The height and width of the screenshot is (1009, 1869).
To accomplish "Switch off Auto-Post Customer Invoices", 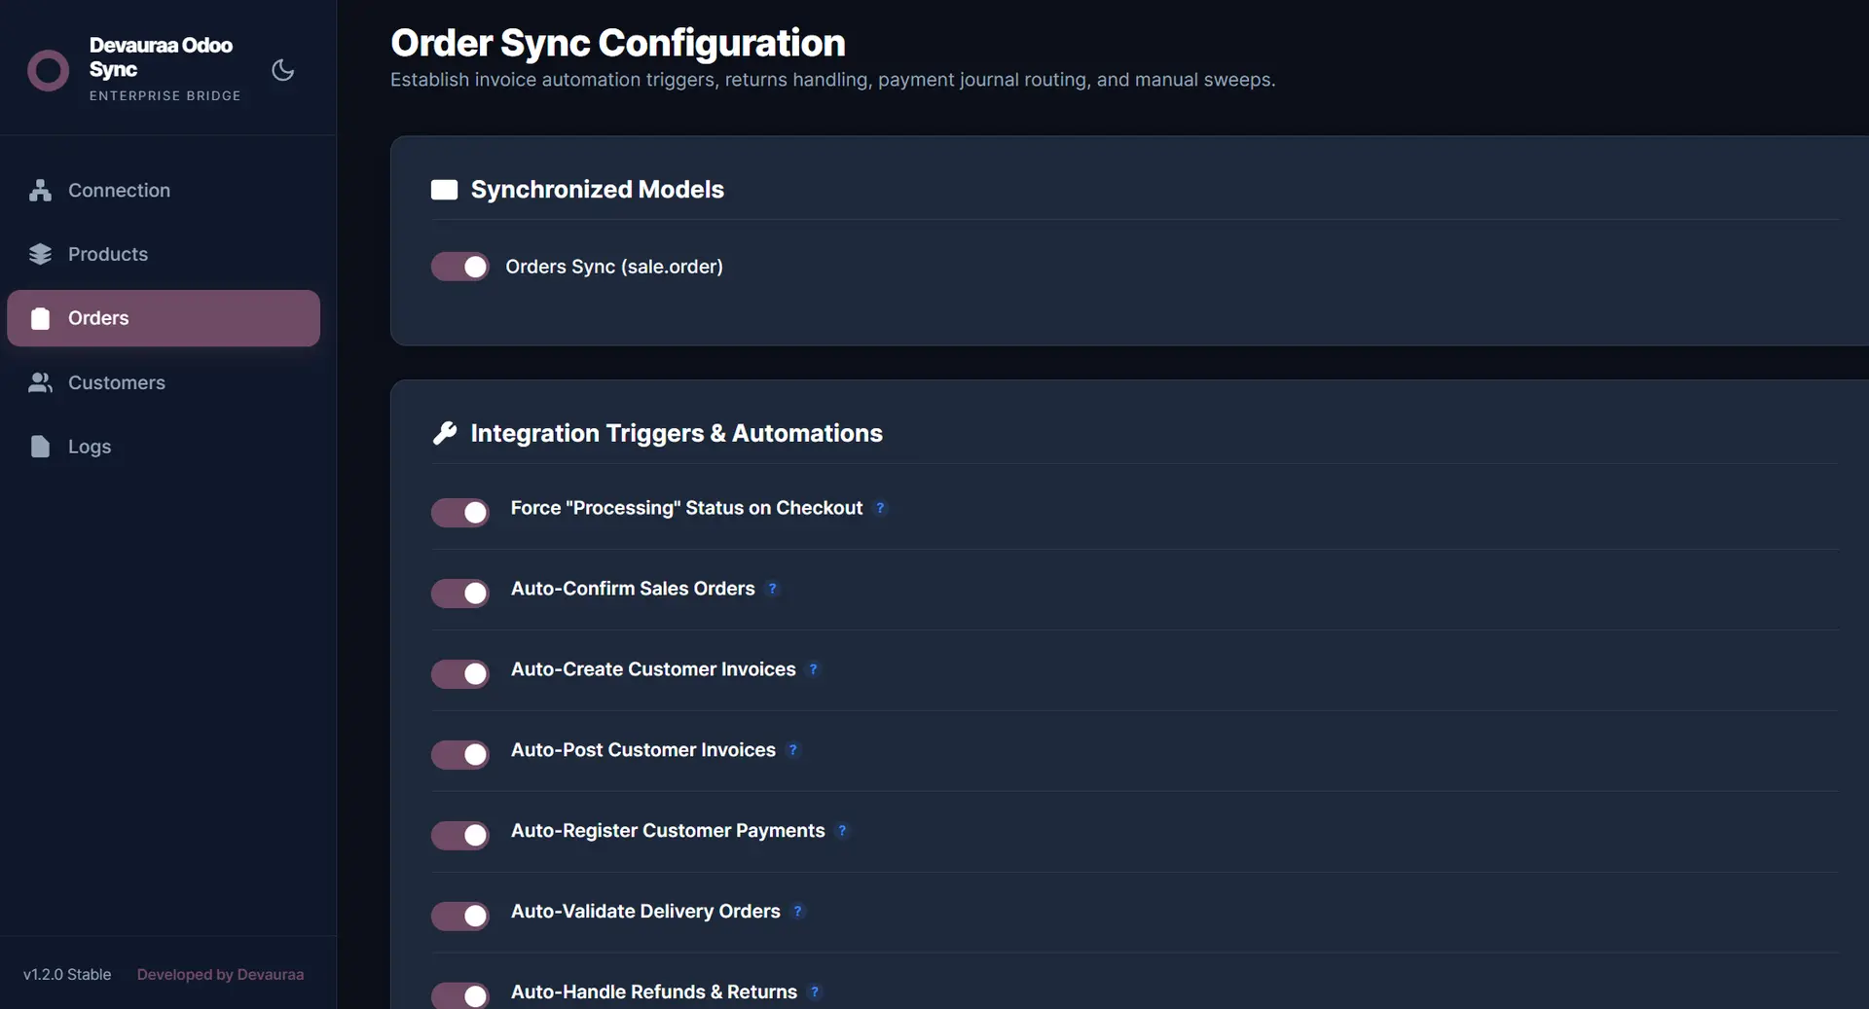I will coord(460,755).
